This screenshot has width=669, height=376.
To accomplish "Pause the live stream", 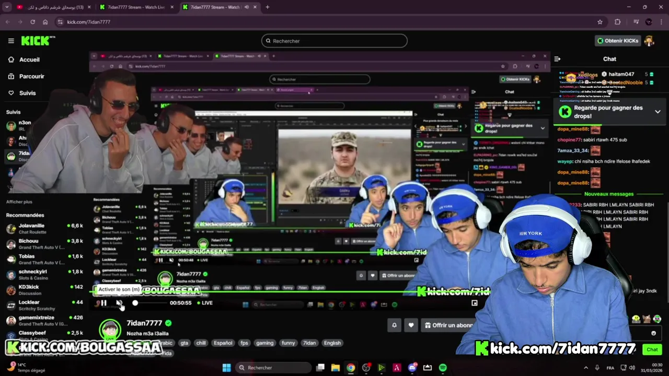I will pos(103,303).
